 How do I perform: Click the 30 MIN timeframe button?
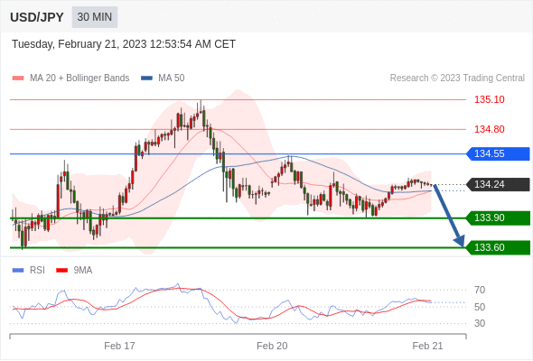coord(95,17)
